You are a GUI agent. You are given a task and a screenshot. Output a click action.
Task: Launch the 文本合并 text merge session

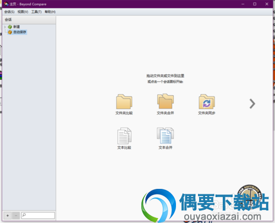point(165,139)
